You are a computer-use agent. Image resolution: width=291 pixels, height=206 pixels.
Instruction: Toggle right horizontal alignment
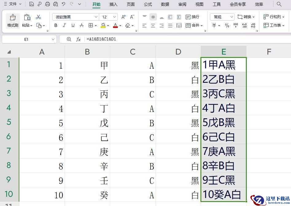point(162,25)
